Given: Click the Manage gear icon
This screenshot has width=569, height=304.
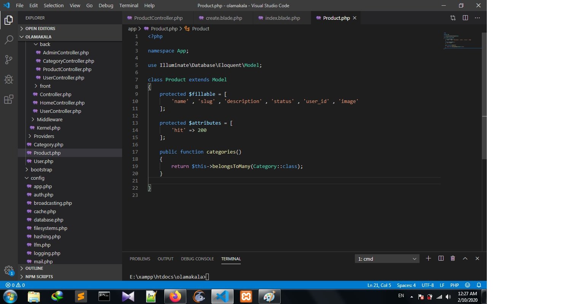Looking at the screenshot, I should point(9,270).
